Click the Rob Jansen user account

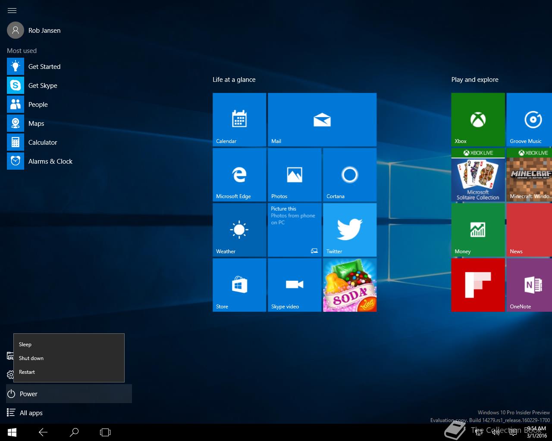coord(34,30)
